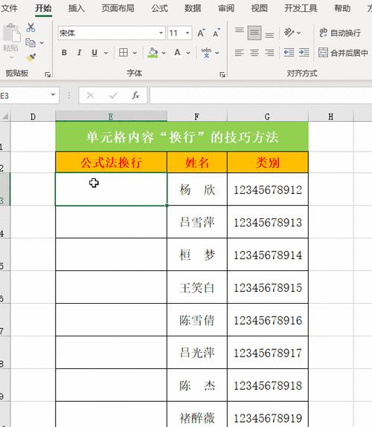Click cell with 12345678915
Image resolution: width=372 pixels, height=427 pixels.
(x=268, y=287)
